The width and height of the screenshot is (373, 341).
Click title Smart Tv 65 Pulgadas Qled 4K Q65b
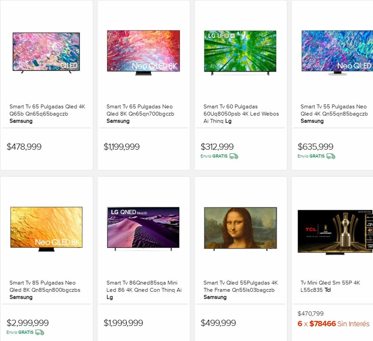(47, 110)
